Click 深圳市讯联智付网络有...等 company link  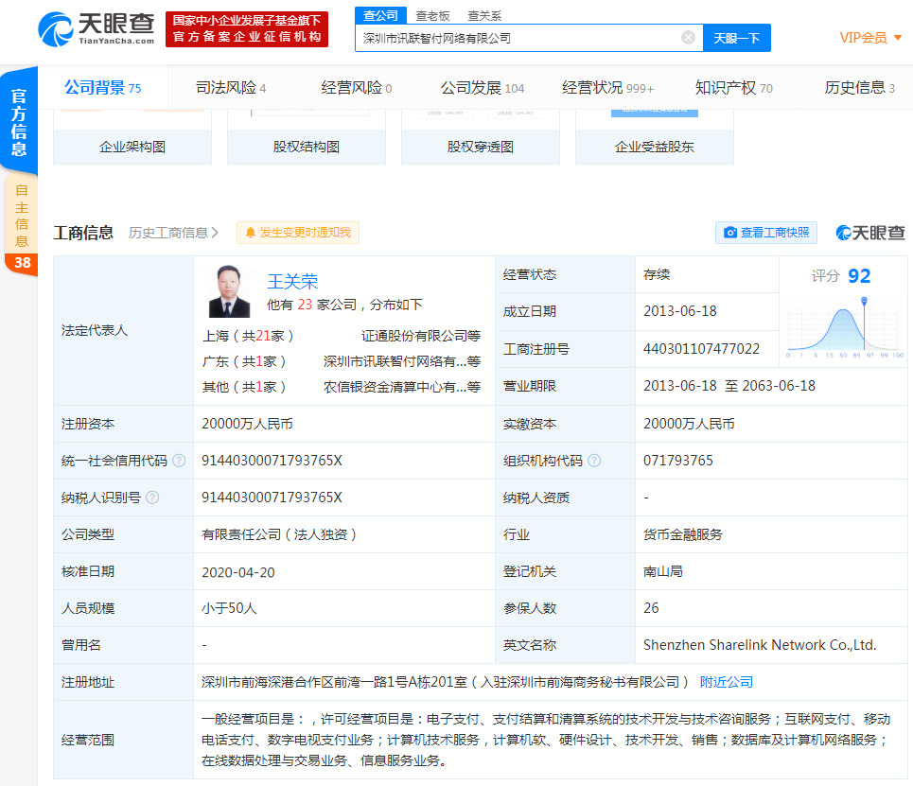(x=402, y=361)
